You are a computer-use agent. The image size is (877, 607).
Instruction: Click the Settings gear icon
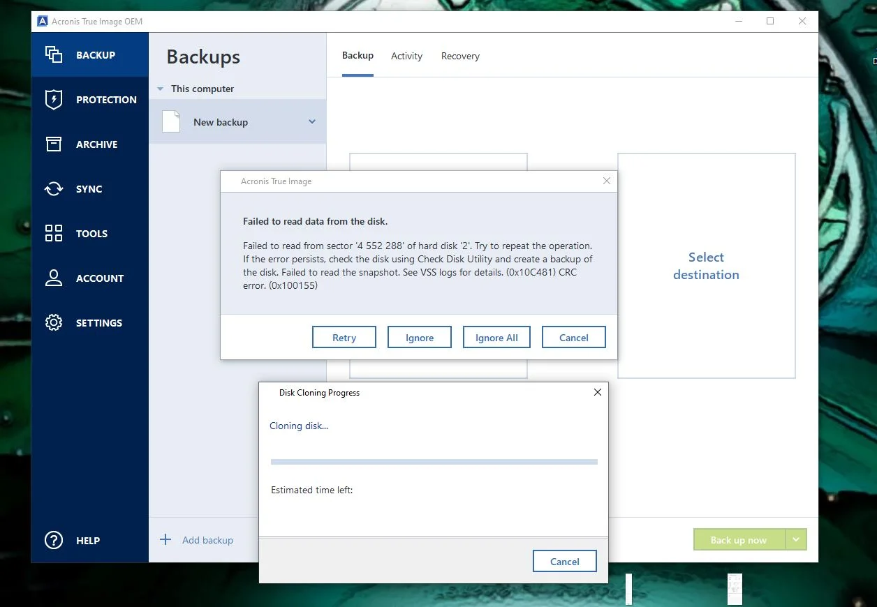pos(54,323)
